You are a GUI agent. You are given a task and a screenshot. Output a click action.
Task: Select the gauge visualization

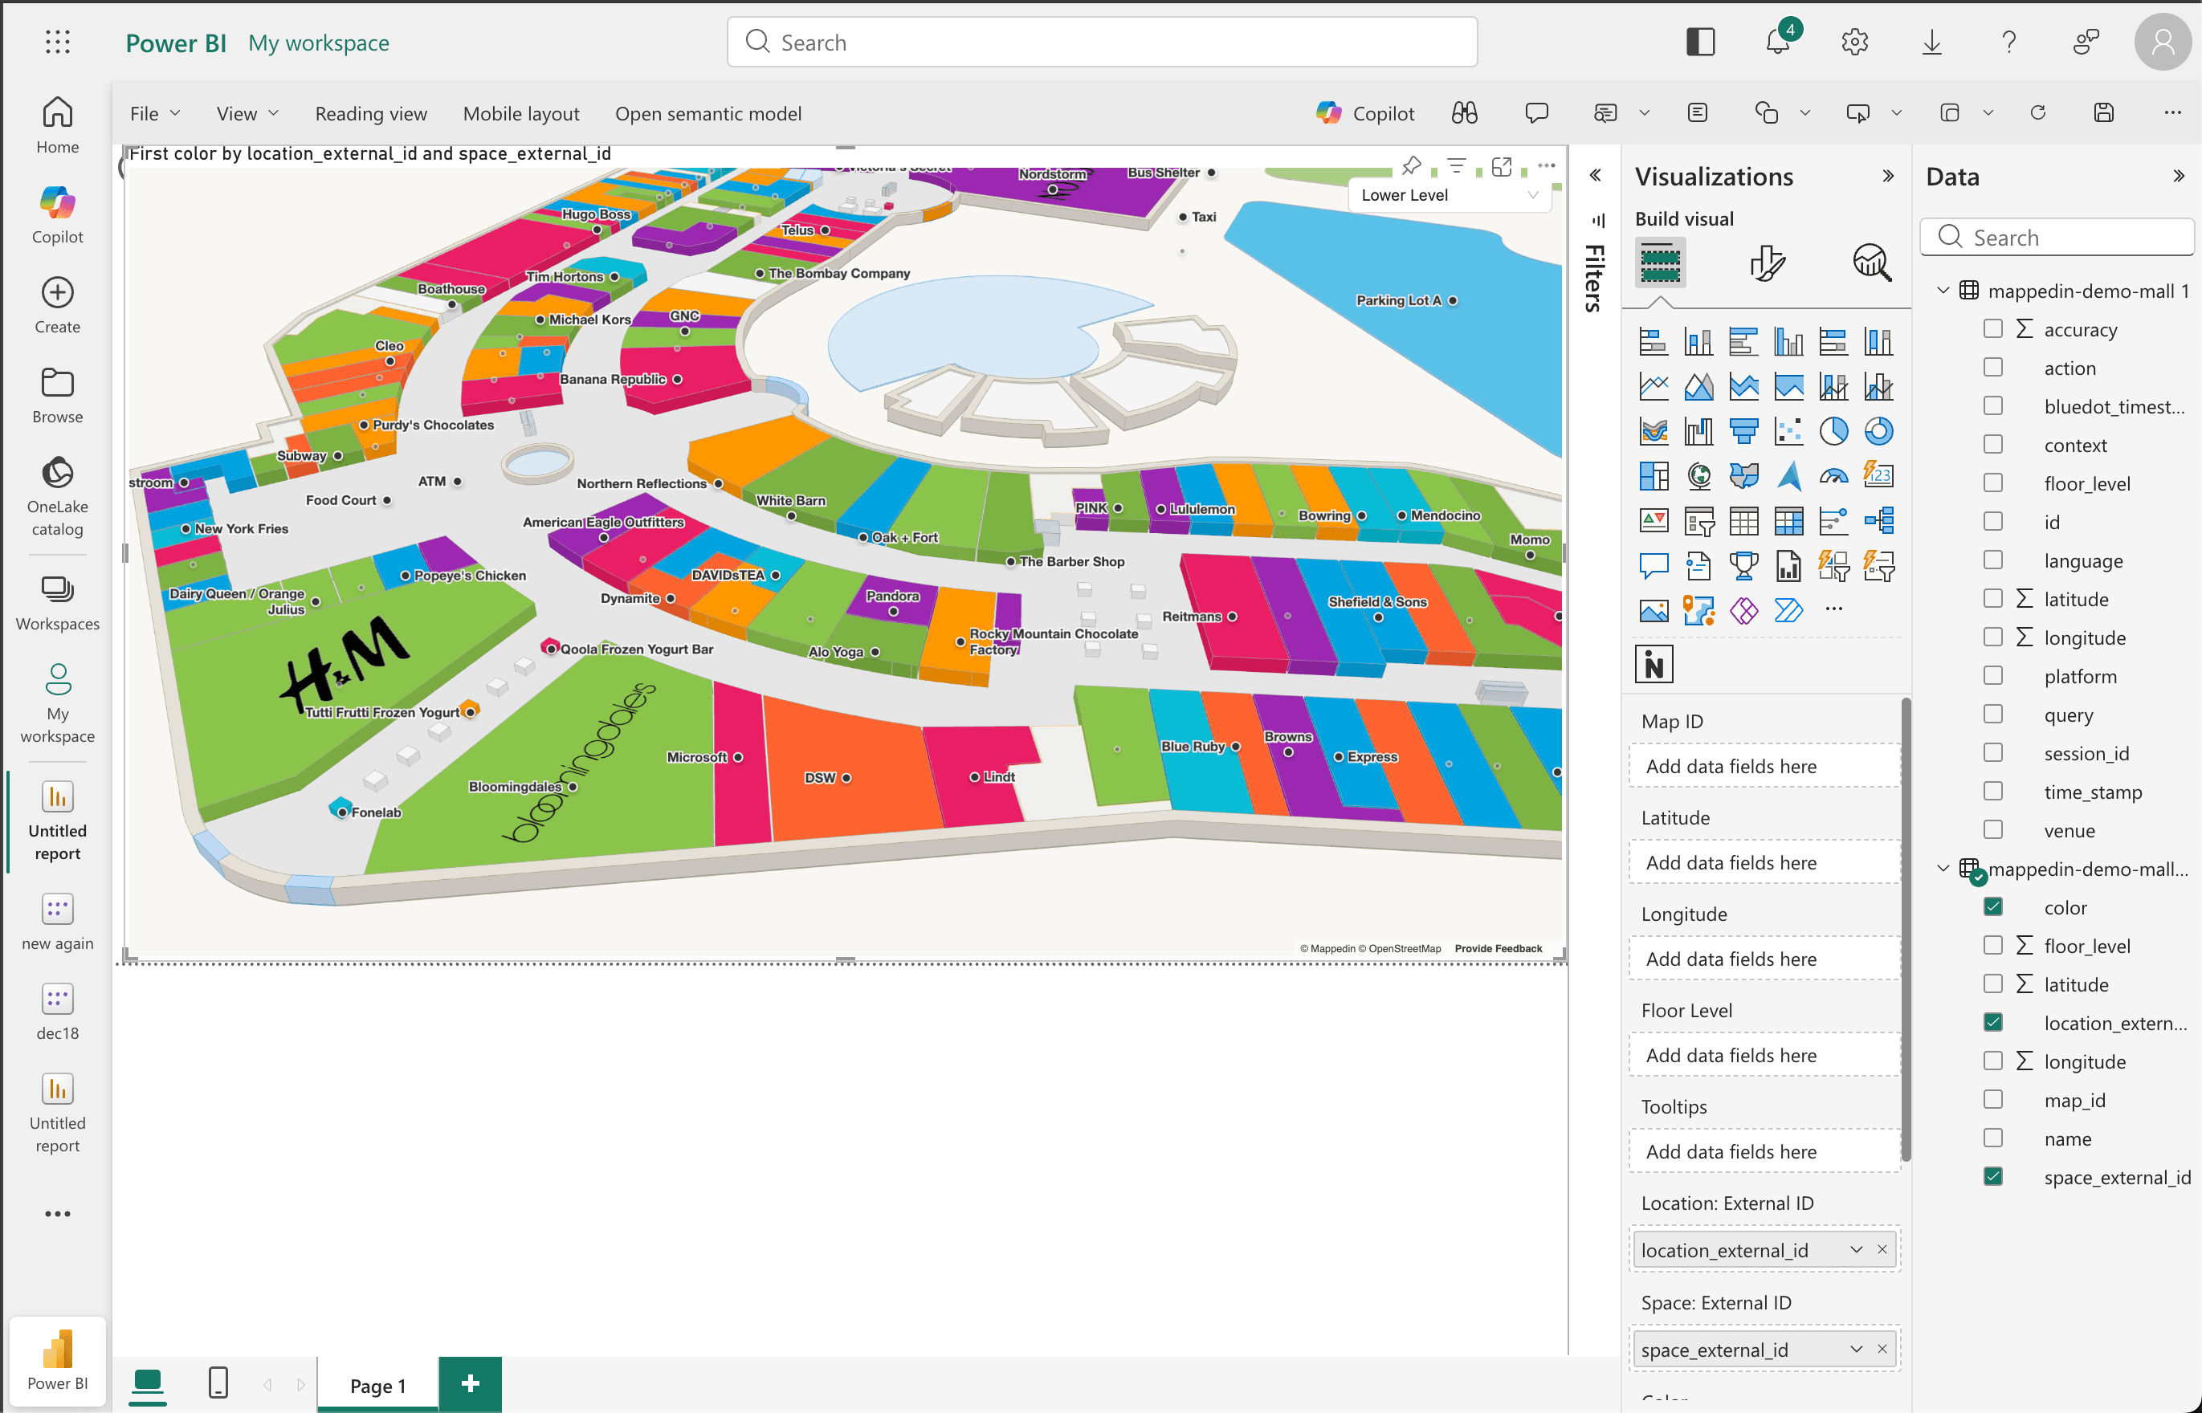1835,476
